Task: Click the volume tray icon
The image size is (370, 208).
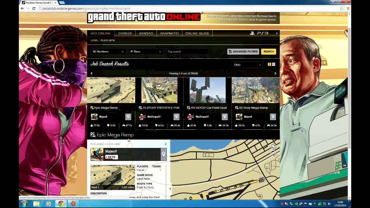Action: (329, 204)
